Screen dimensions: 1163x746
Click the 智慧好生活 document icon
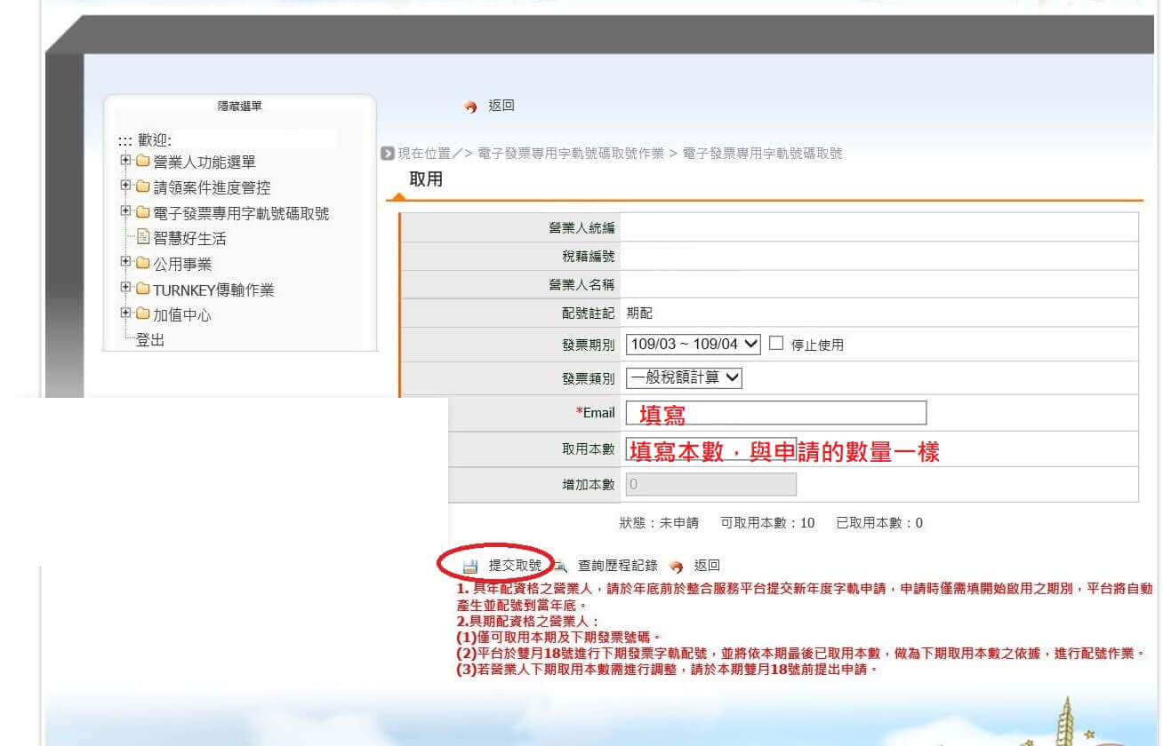click(x=142, y=238)
